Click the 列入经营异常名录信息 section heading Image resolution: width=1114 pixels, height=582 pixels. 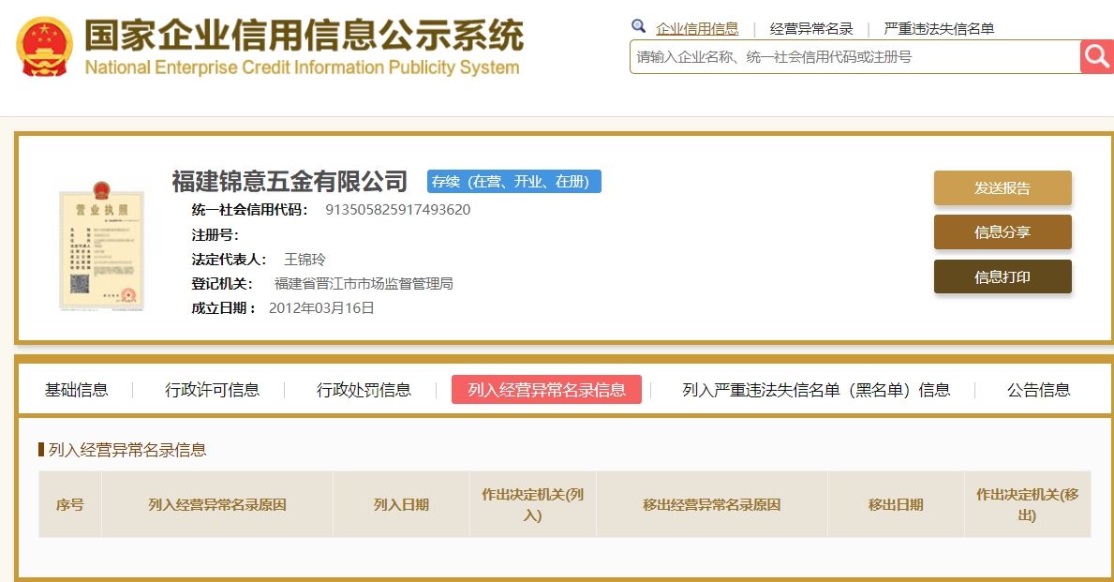tap(127, 450)
